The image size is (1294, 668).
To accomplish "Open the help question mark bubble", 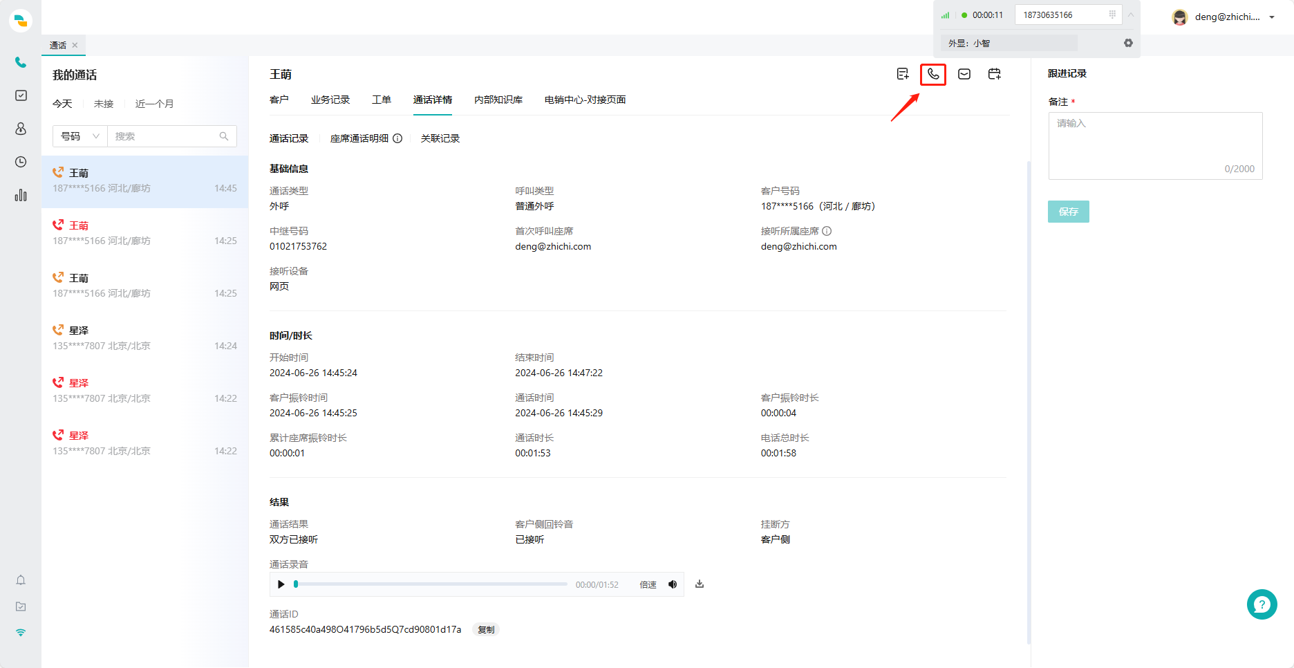I will pyautogui.click(x=1262, y=604).
